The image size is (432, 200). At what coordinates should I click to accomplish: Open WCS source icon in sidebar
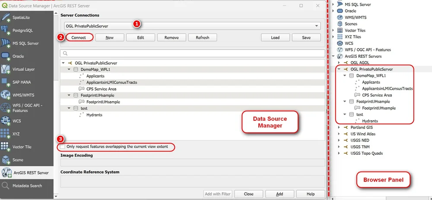tap(6, 121)
